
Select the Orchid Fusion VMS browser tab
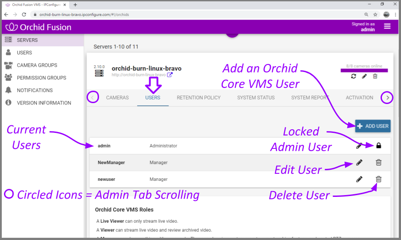36,4
